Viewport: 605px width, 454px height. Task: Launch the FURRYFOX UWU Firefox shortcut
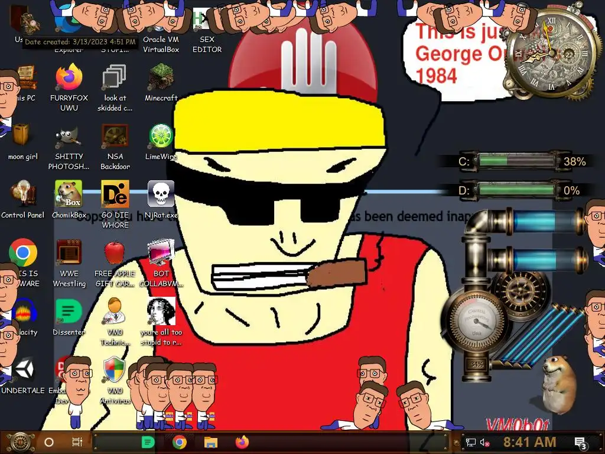(69, 88)
